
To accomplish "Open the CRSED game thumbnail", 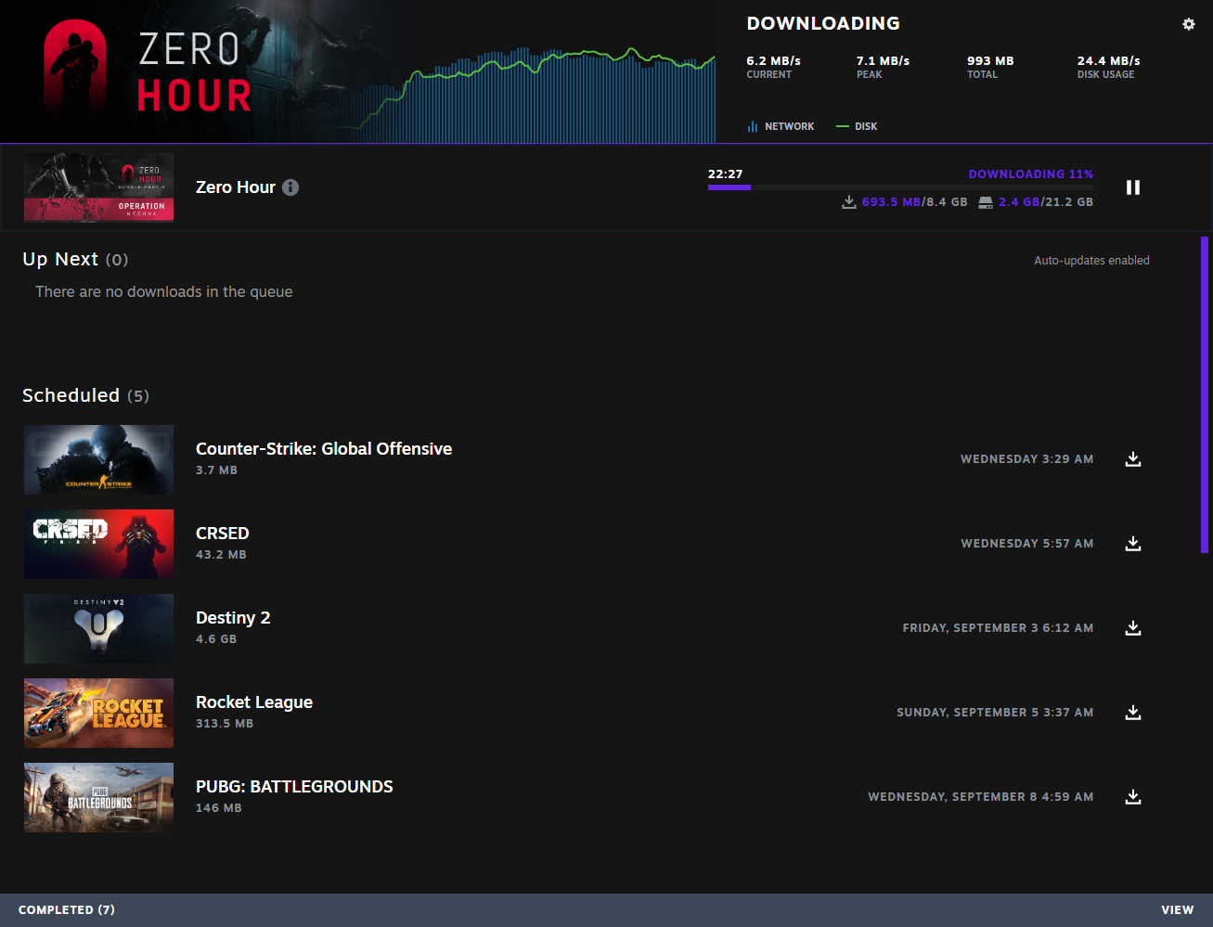I will point(98,544).
